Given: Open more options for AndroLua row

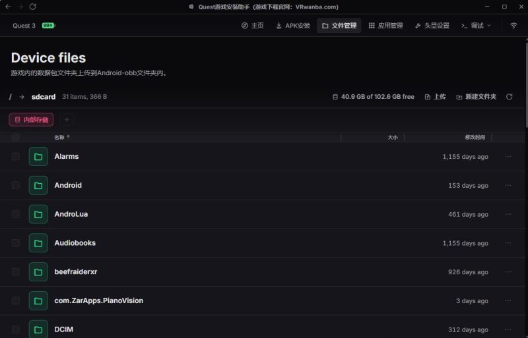Looking at the screenshot, I should (508, 214).
